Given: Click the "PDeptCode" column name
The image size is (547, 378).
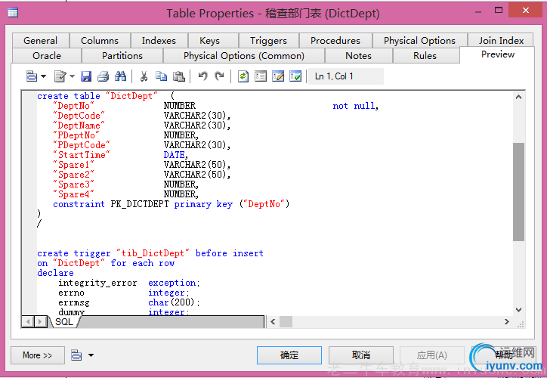Looking at the screenshot, I should click(82, 145).
